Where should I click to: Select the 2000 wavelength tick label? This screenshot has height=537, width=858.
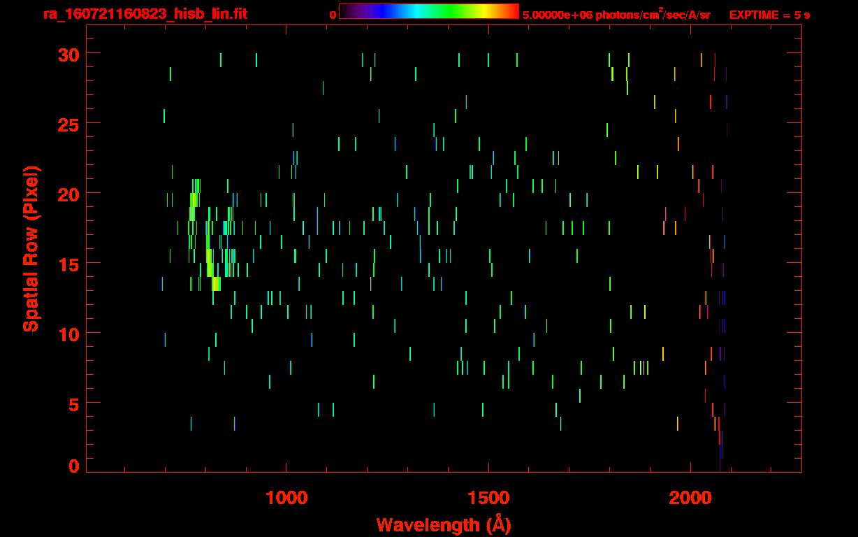pyautogui.click(x=690, y=498)
